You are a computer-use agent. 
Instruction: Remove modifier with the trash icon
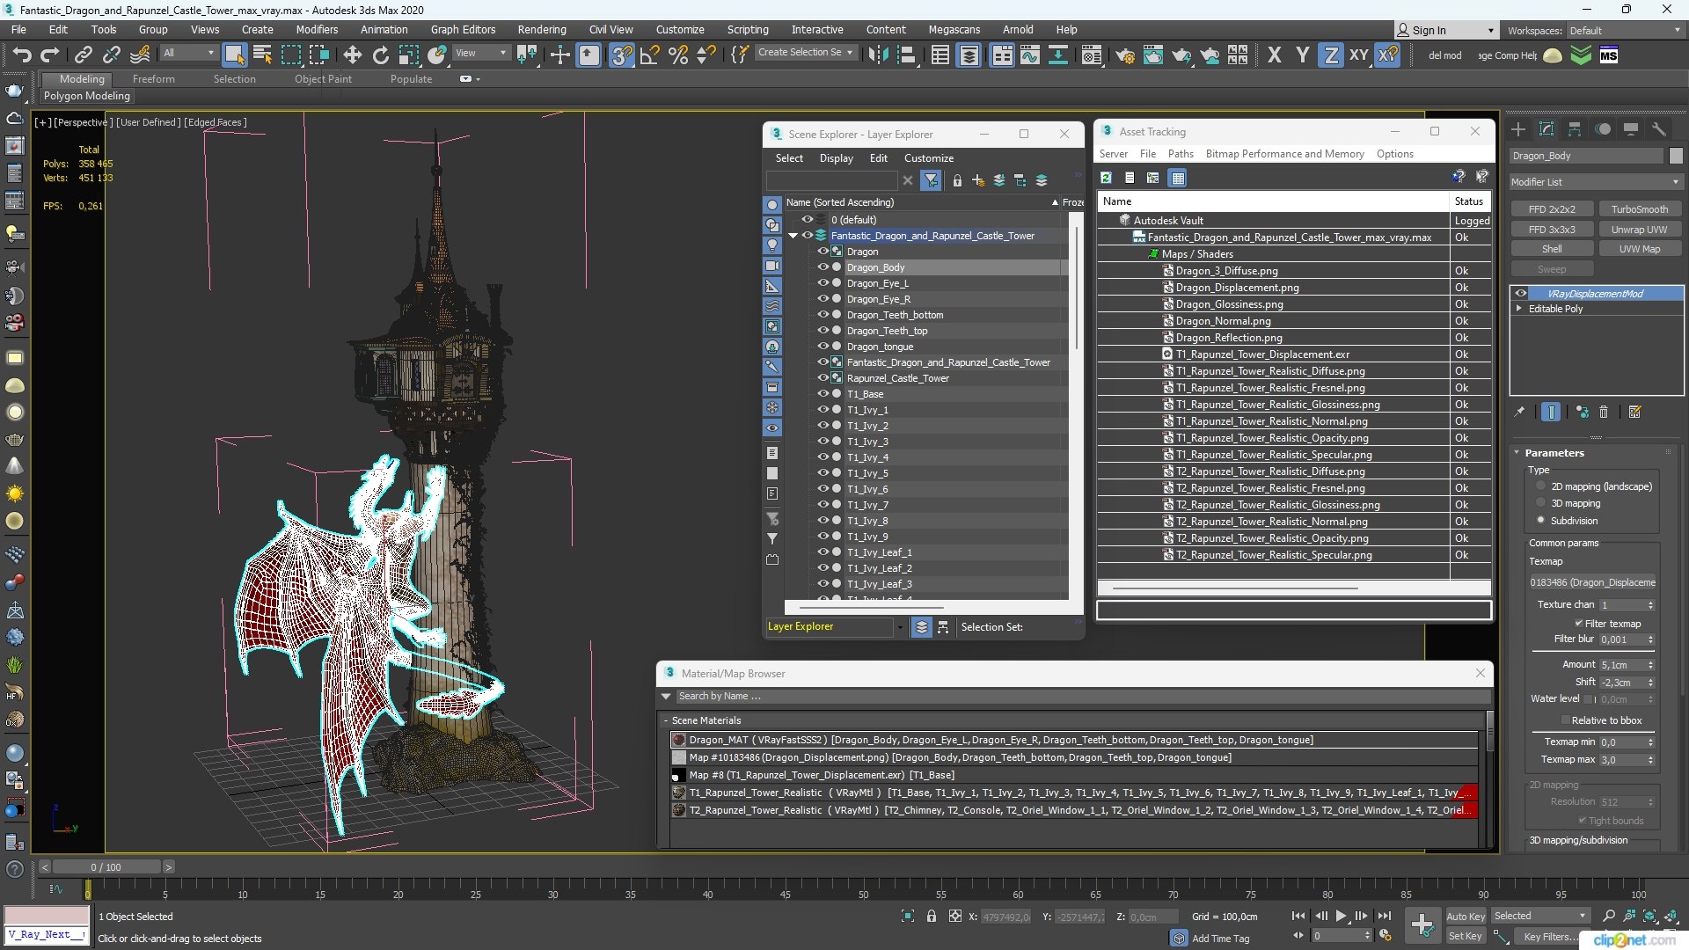1603,412
